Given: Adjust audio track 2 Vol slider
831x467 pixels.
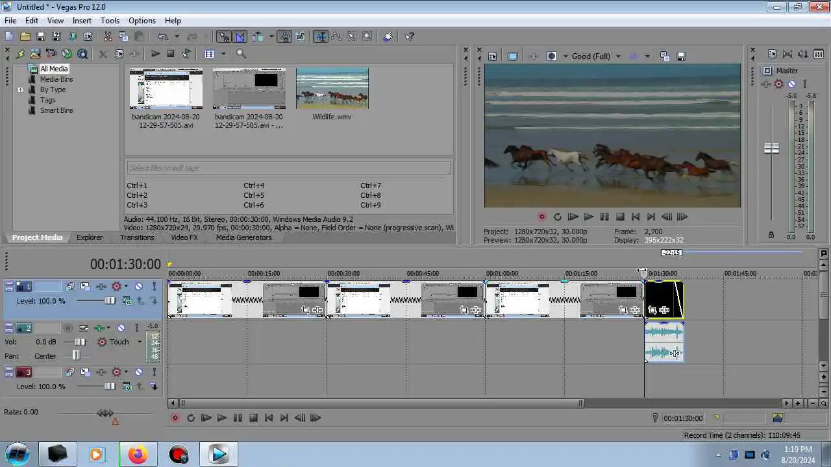Looking at the screenshot, I should click(x=80, y=342).
